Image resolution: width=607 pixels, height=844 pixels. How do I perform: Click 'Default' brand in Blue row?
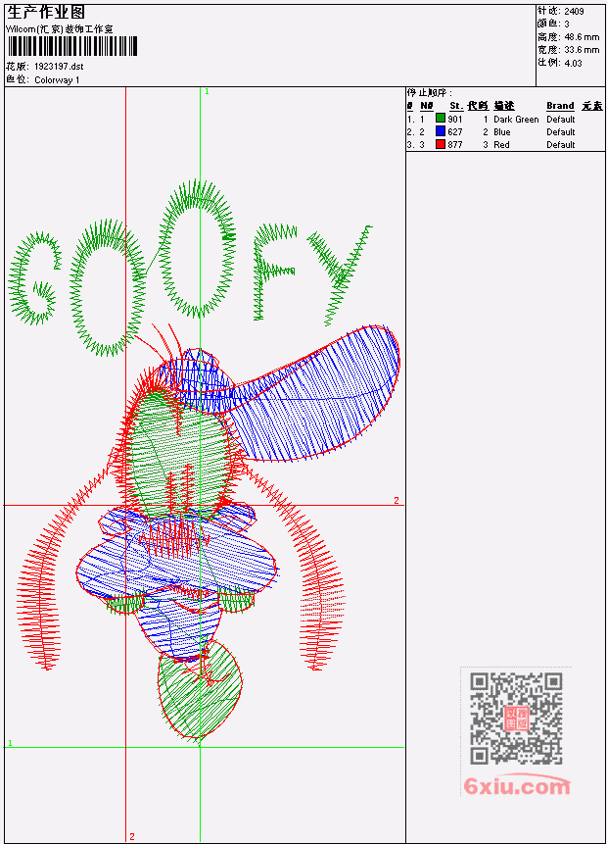(561, 132)
